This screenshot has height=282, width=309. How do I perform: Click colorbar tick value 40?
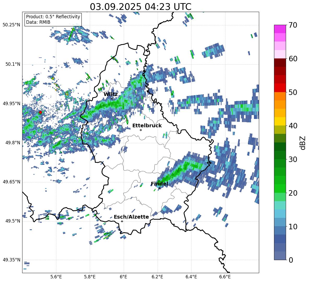293,126
